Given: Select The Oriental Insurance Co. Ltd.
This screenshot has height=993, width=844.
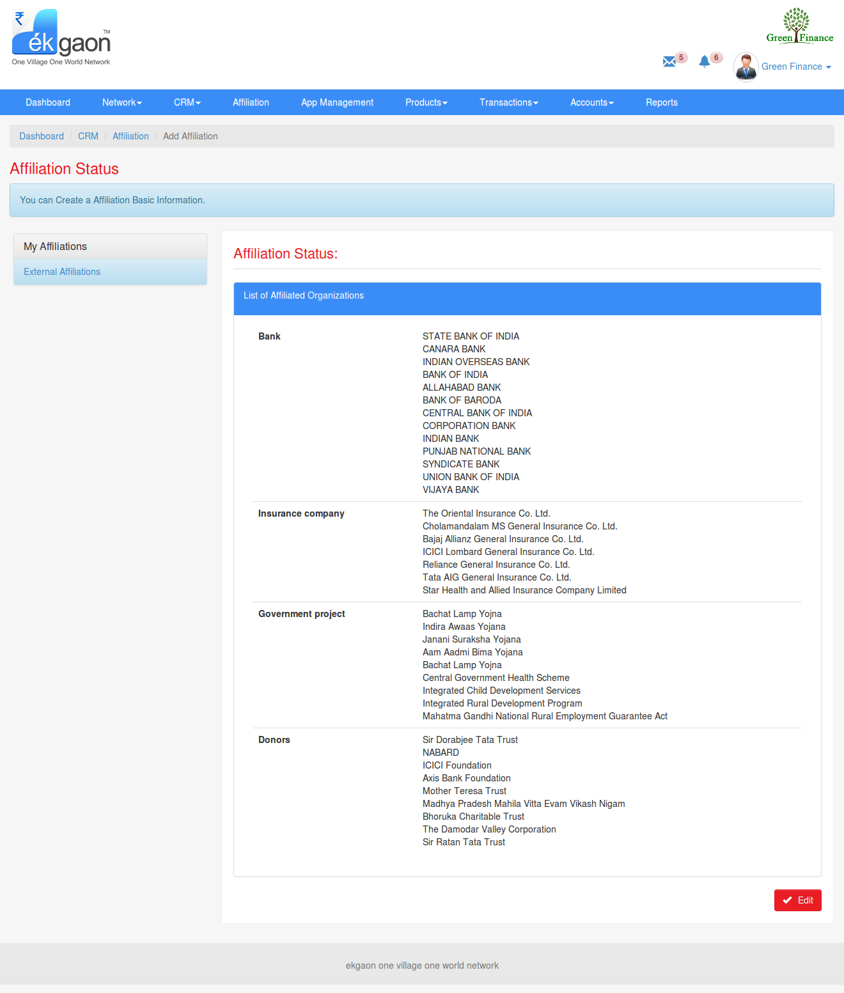Looking at the screenshot, I should click(486, 513).
